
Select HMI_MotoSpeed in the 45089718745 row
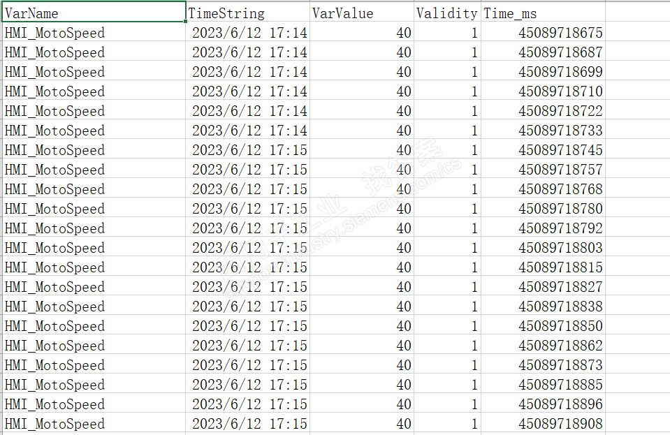[x=94, y=149]
